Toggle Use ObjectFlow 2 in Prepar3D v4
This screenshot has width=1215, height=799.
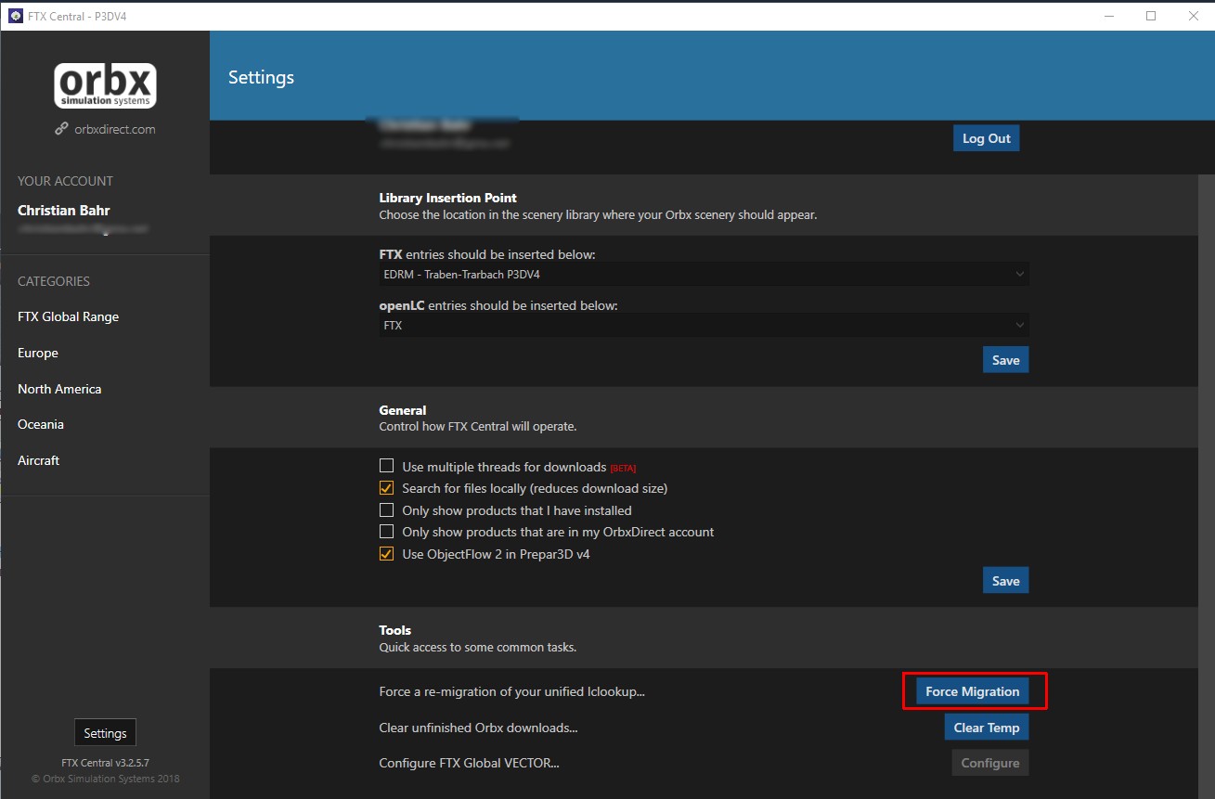pyautogui.click(x=387, y=554)
